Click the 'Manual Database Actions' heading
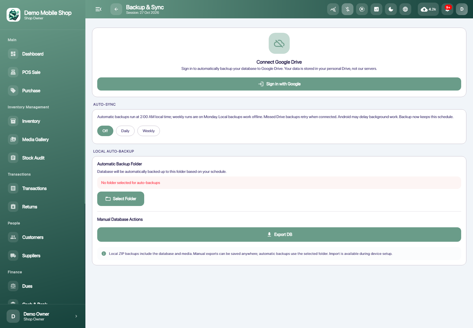The image size is (473, 328). coord(120,219)
